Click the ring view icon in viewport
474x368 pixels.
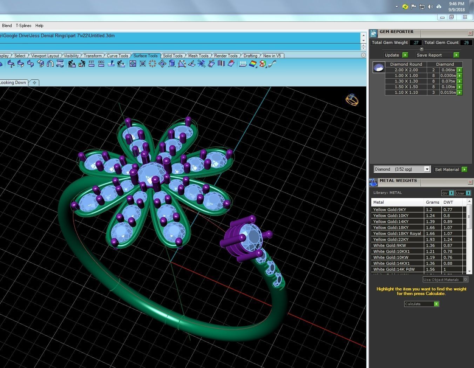pyautogui.click(x=352, y=100)
